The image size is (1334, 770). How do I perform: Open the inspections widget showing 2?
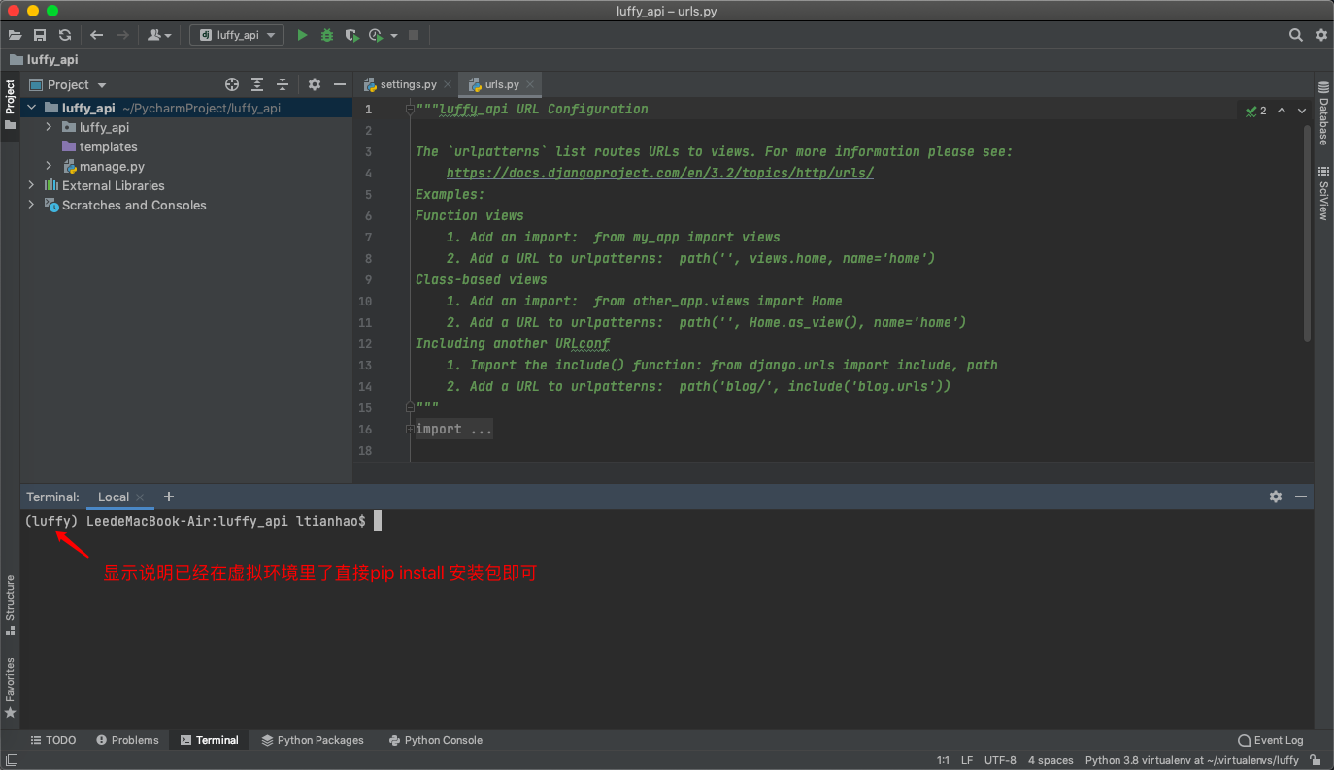(1256, 111)
